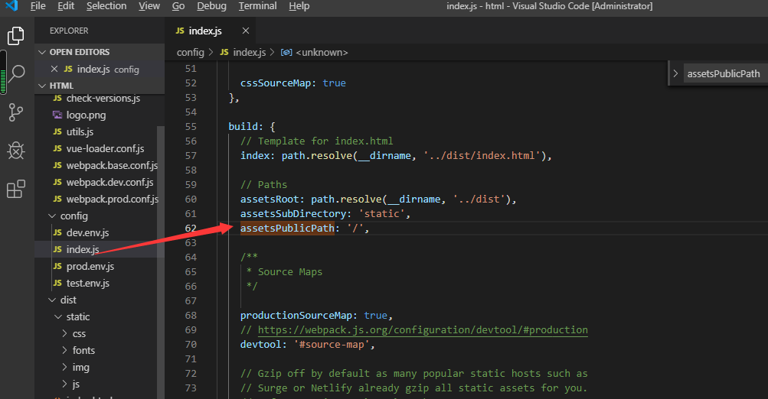This screenshot has width=768, height=399.
Task: Click the symbol icon before <unknown> breadcrumb
Action: 286,52
